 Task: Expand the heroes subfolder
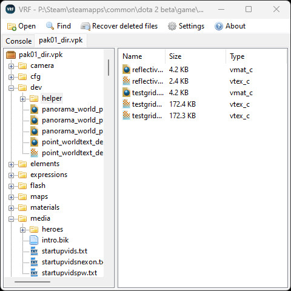22,230
